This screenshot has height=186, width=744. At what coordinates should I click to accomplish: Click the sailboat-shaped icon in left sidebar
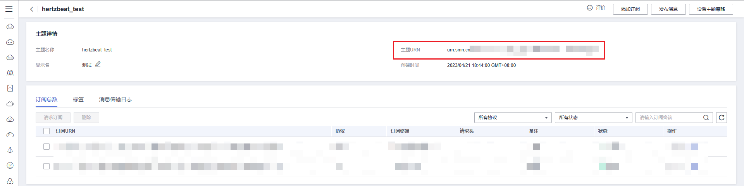(x=10, y=150)
